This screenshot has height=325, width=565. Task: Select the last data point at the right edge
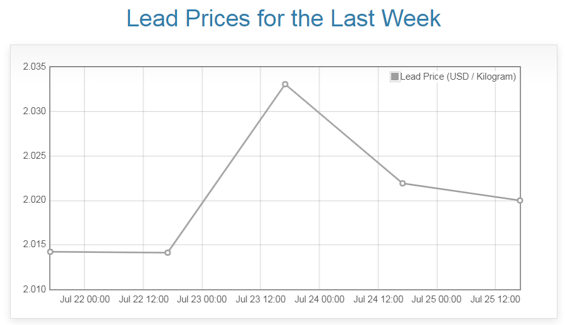(x=520, y=200)
